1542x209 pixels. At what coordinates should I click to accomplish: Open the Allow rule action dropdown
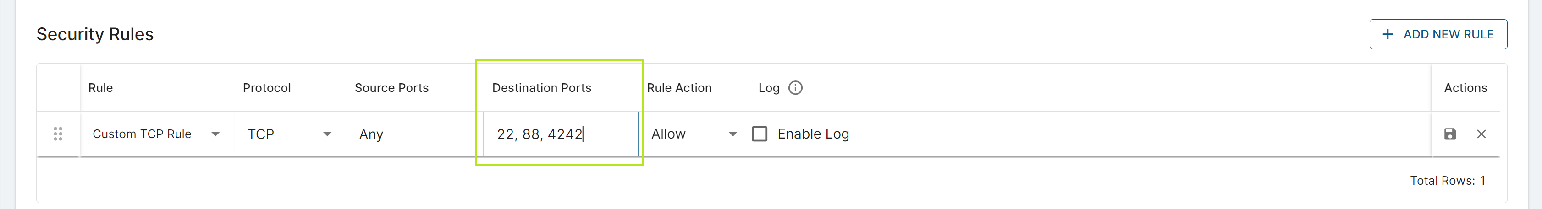pyautogui.click(x=693, y=134)
